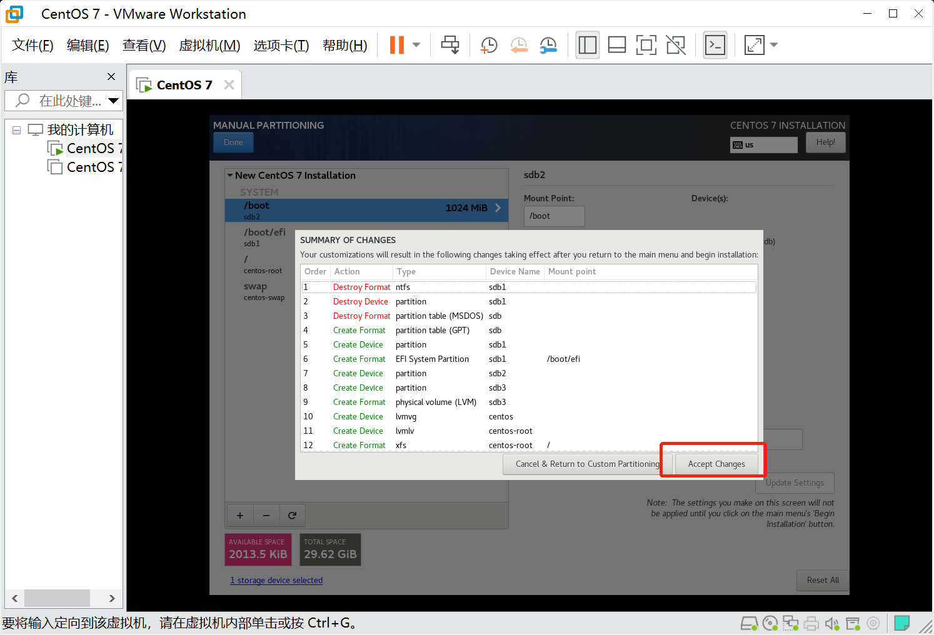The width and height of the screenshot is (934, 635).
Task: Select the /boot partition row
Action: click(366, 211)
